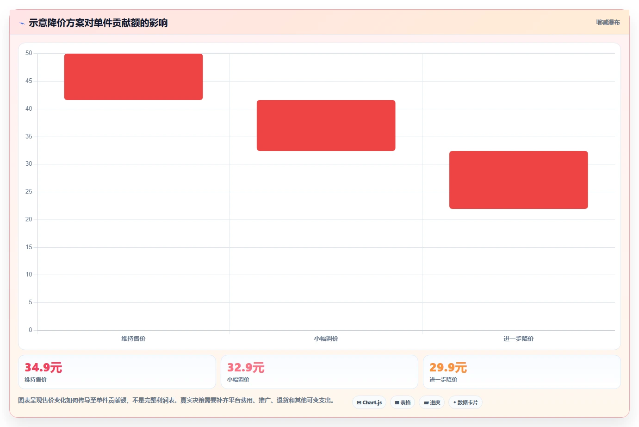The width and height of the screenshot is (639, 427).
Task: Click the 小幅调价 x-axis label
Action: [326, 339]
